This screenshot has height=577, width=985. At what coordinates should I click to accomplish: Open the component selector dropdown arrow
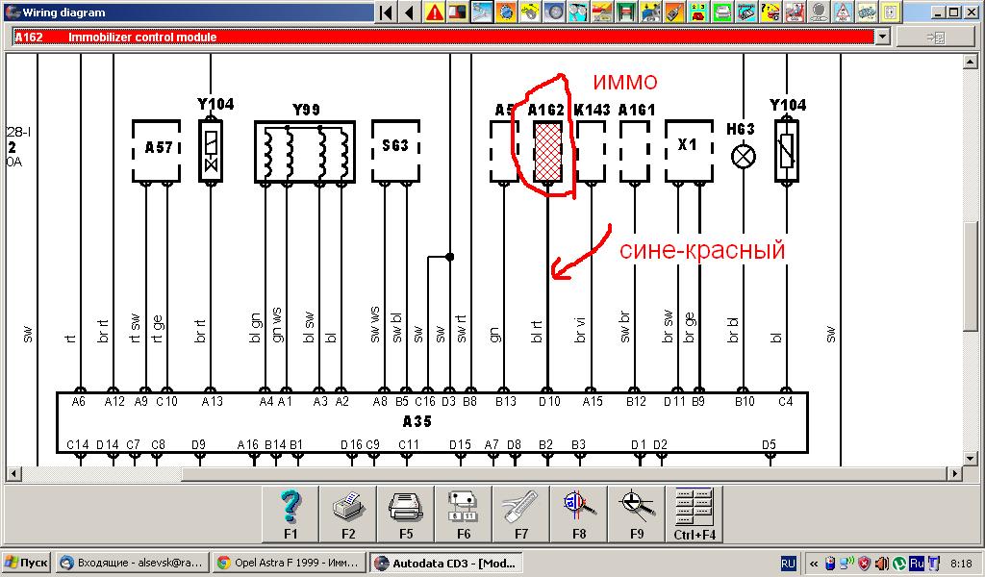pos(883,38)
